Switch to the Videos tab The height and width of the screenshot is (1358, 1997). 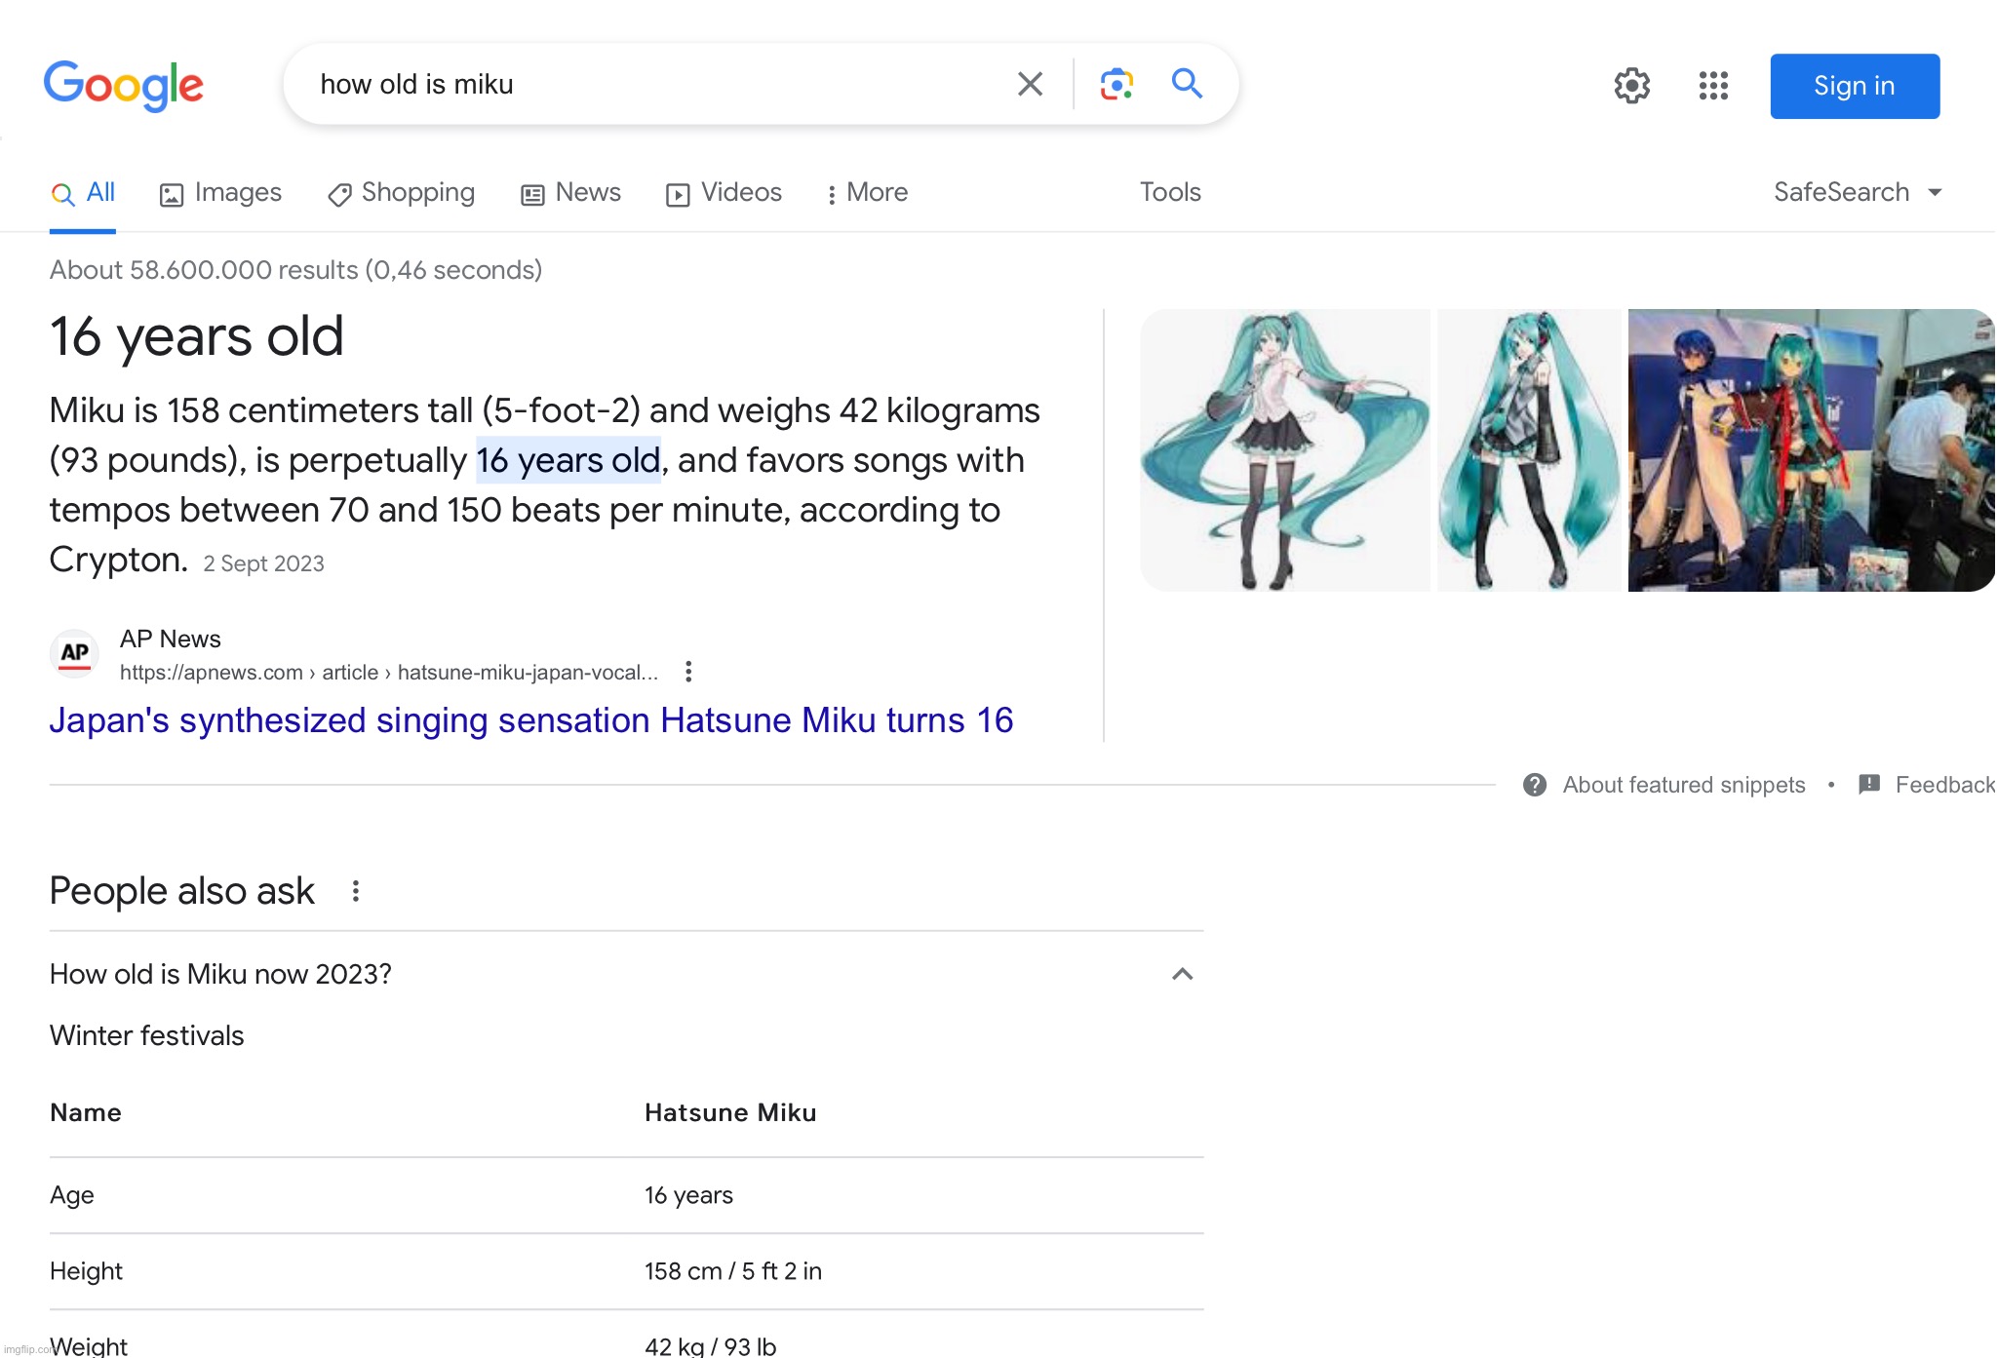pyautogui.click(x=724, y=193)
